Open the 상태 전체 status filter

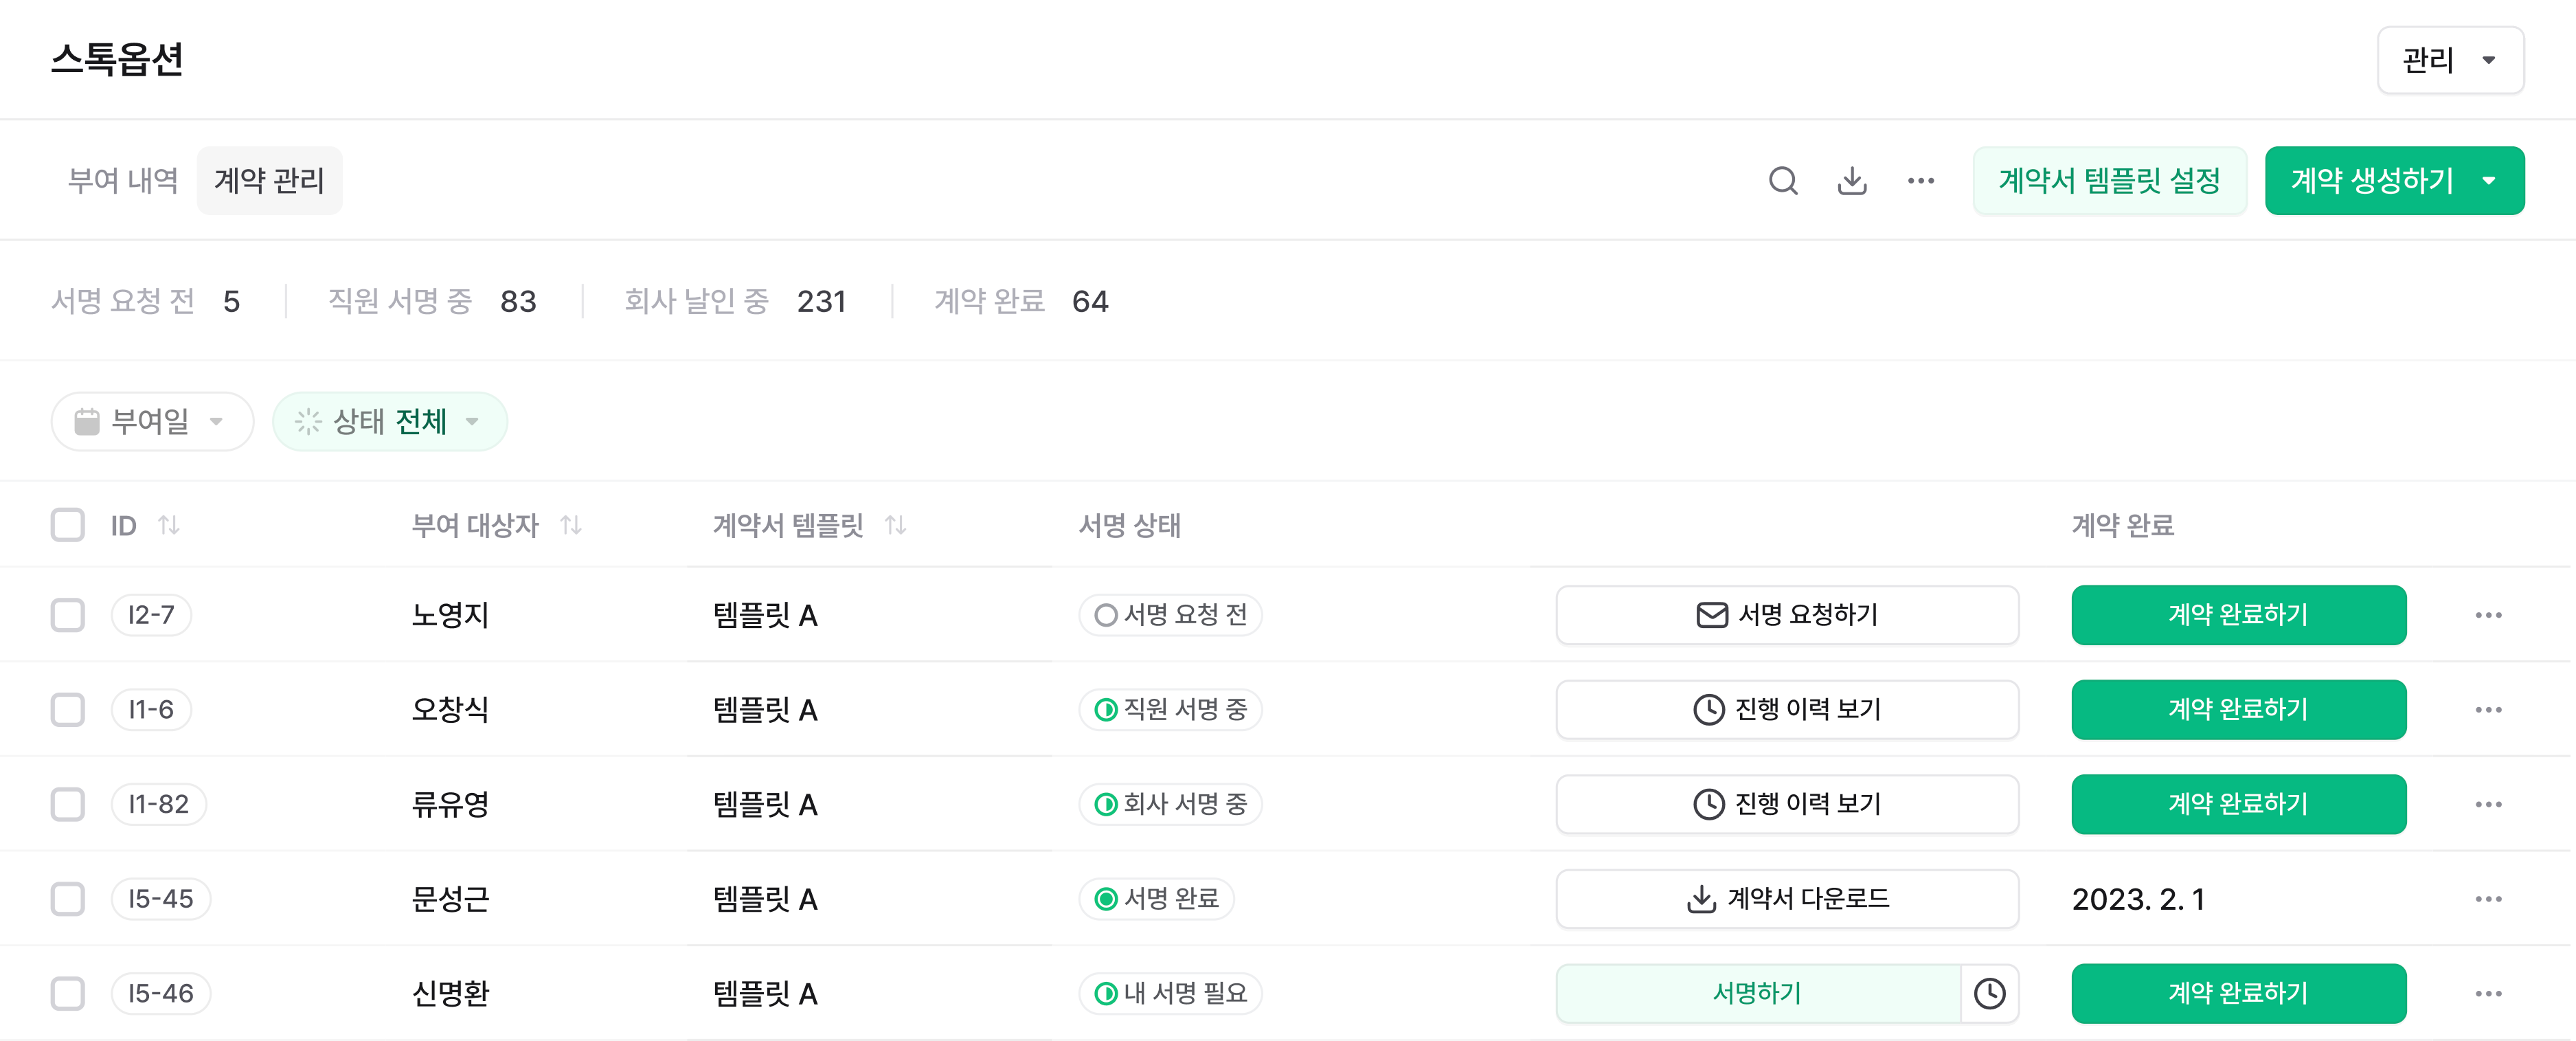click(x=390, y=422)
